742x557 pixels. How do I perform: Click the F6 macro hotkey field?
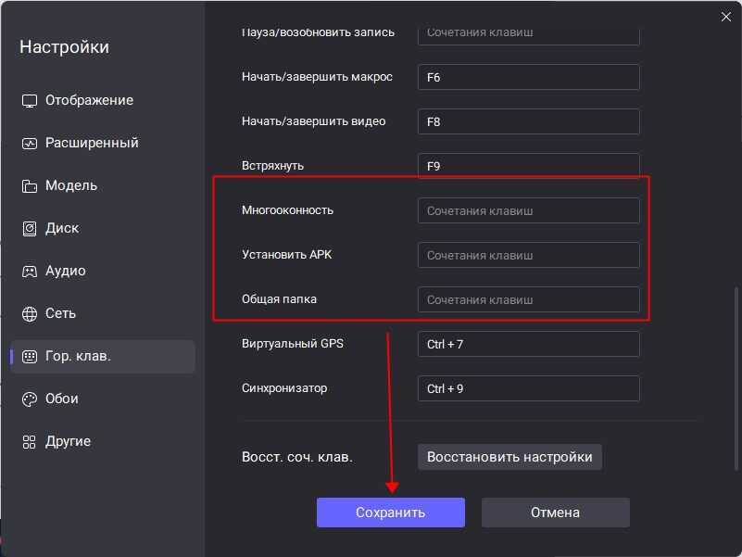[x=528, y=77]
